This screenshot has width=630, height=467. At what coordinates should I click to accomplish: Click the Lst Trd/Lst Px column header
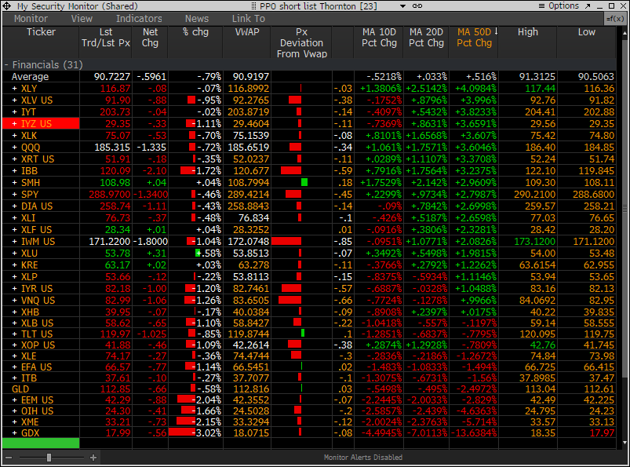point(106,38)
